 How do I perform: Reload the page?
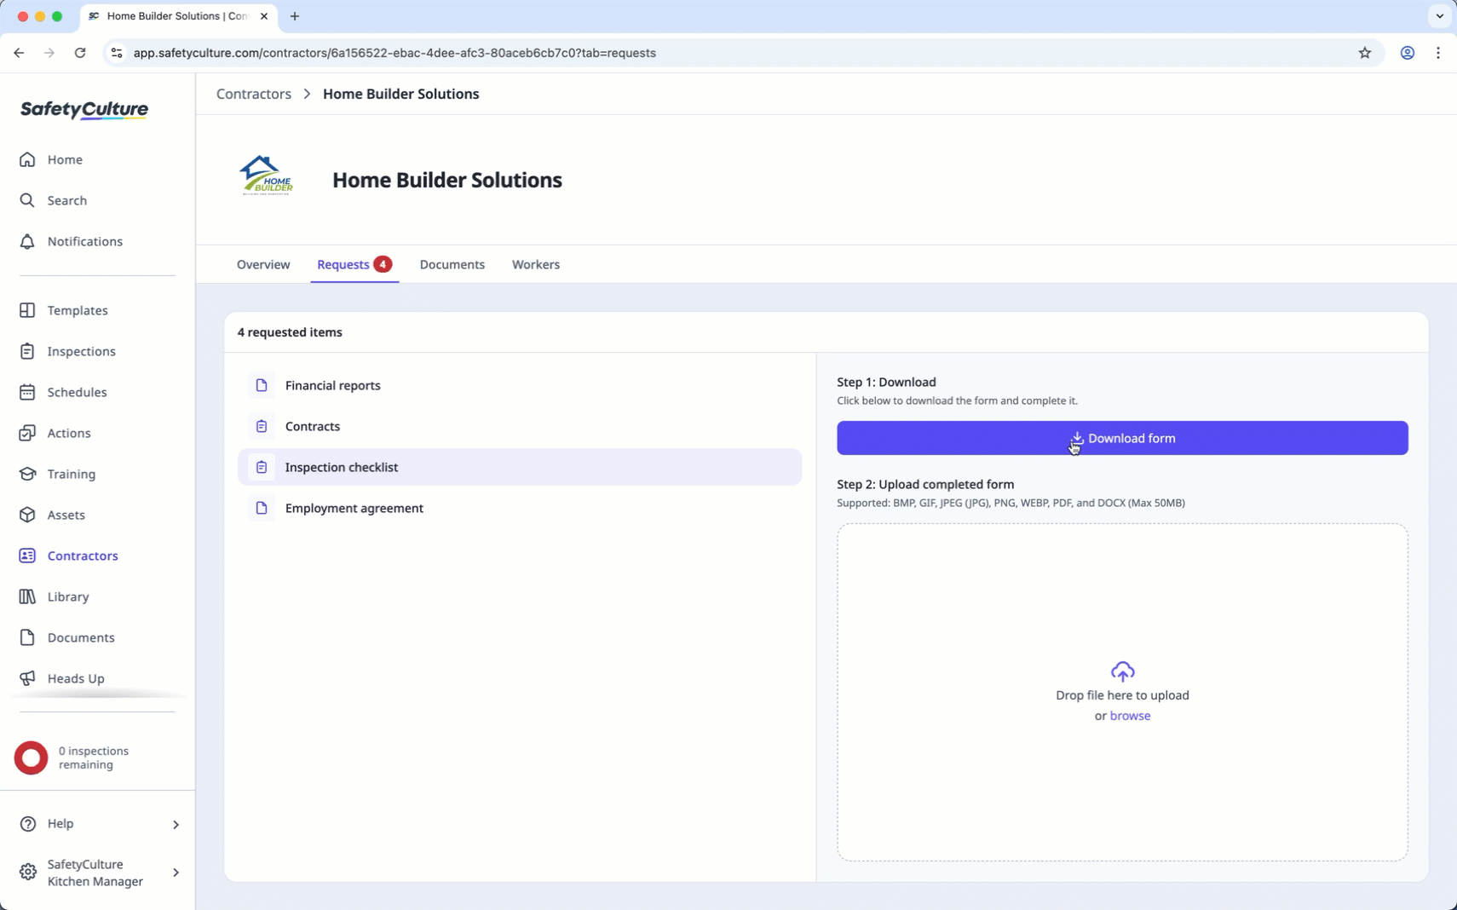tap(80, 53)
